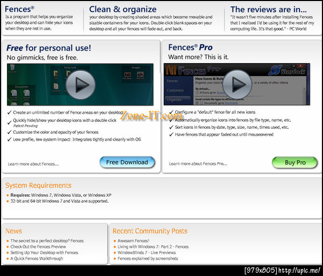
Task: Open 'Learn more about Fences Pro...' link
Action: pyautogui.click(x=198, y=164)
